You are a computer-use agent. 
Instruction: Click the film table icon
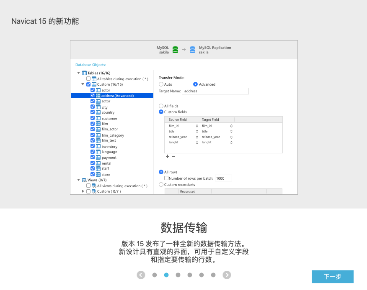click(98, 124)
